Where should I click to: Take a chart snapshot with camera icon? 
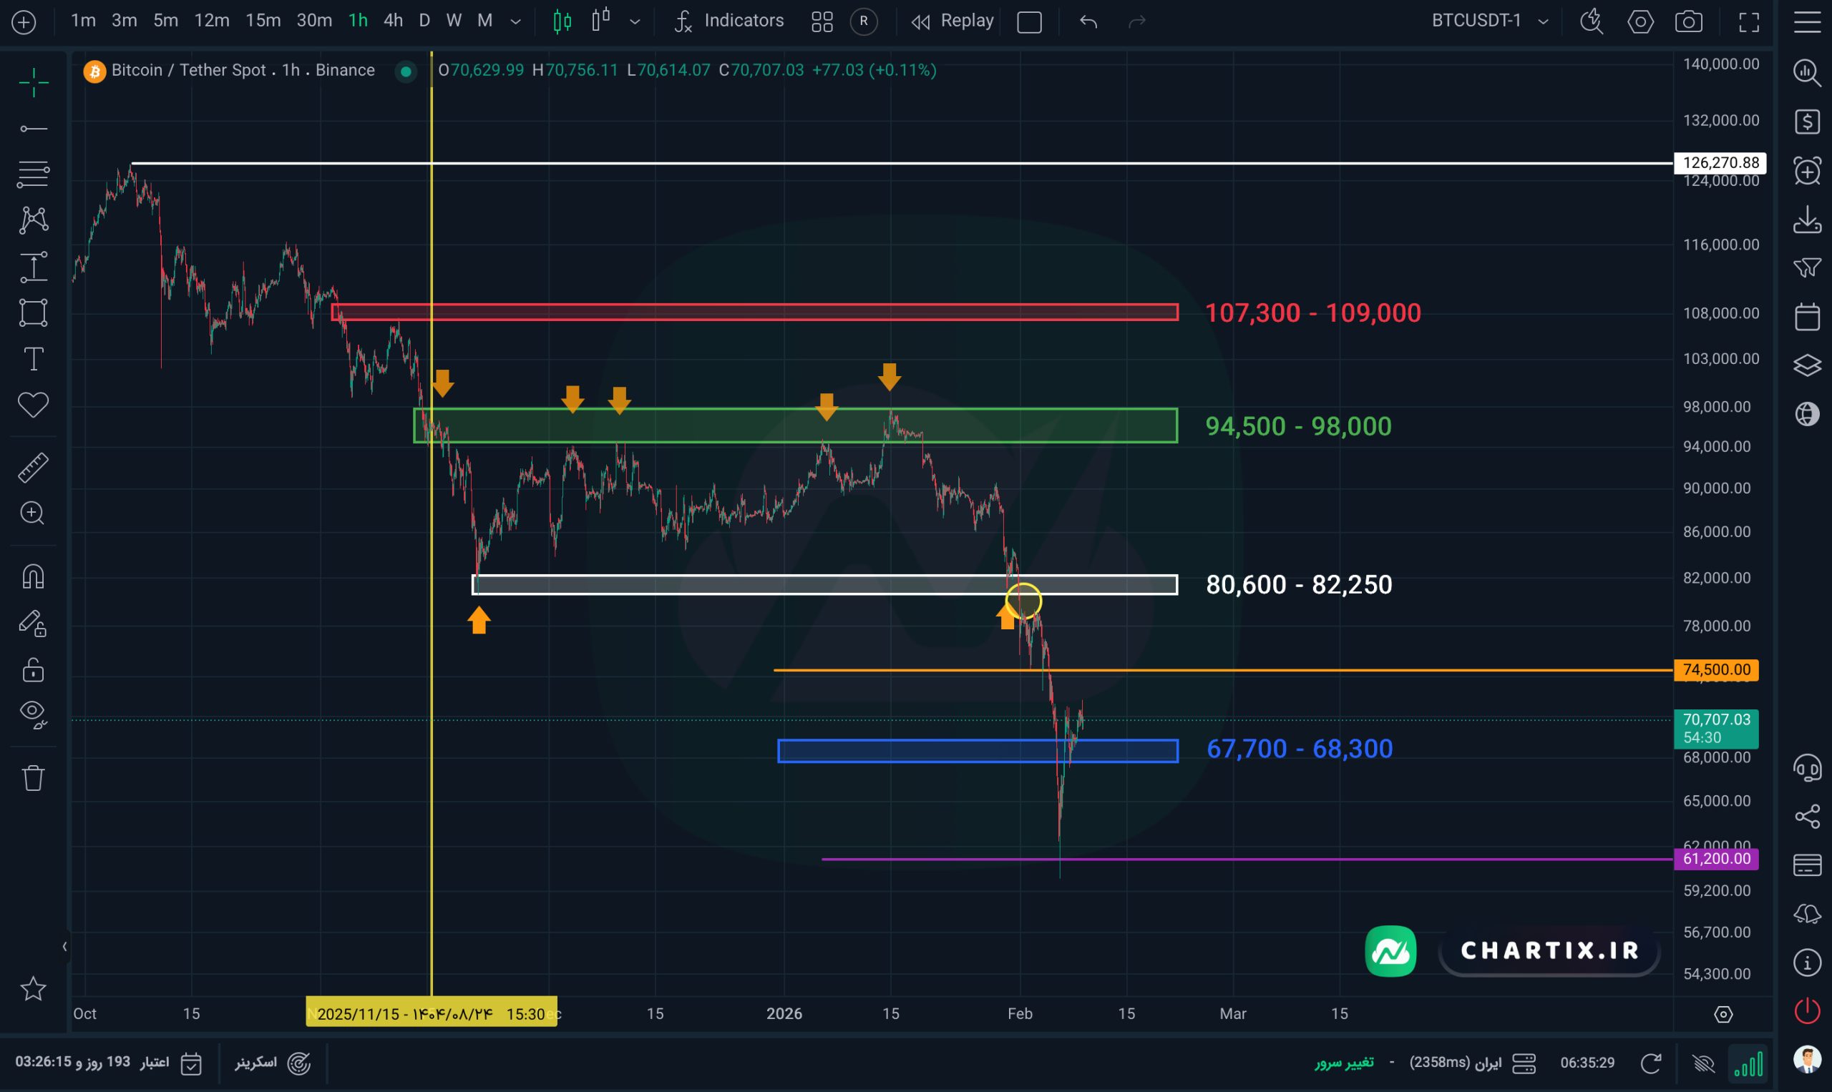click(1688, 21)
